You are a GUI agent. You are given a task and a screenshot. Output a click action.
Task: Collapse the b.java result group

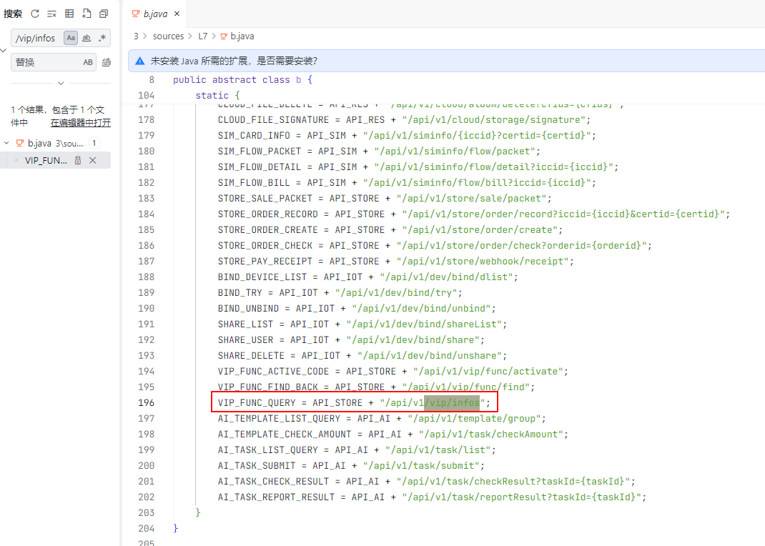click(7, 143)
